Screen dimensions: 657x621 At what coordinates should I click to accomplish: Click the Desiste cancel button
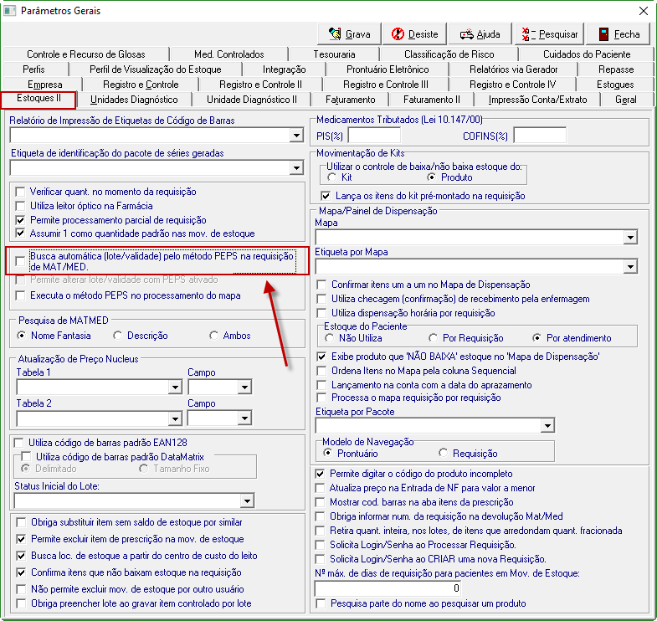click(x=414, y=34)
